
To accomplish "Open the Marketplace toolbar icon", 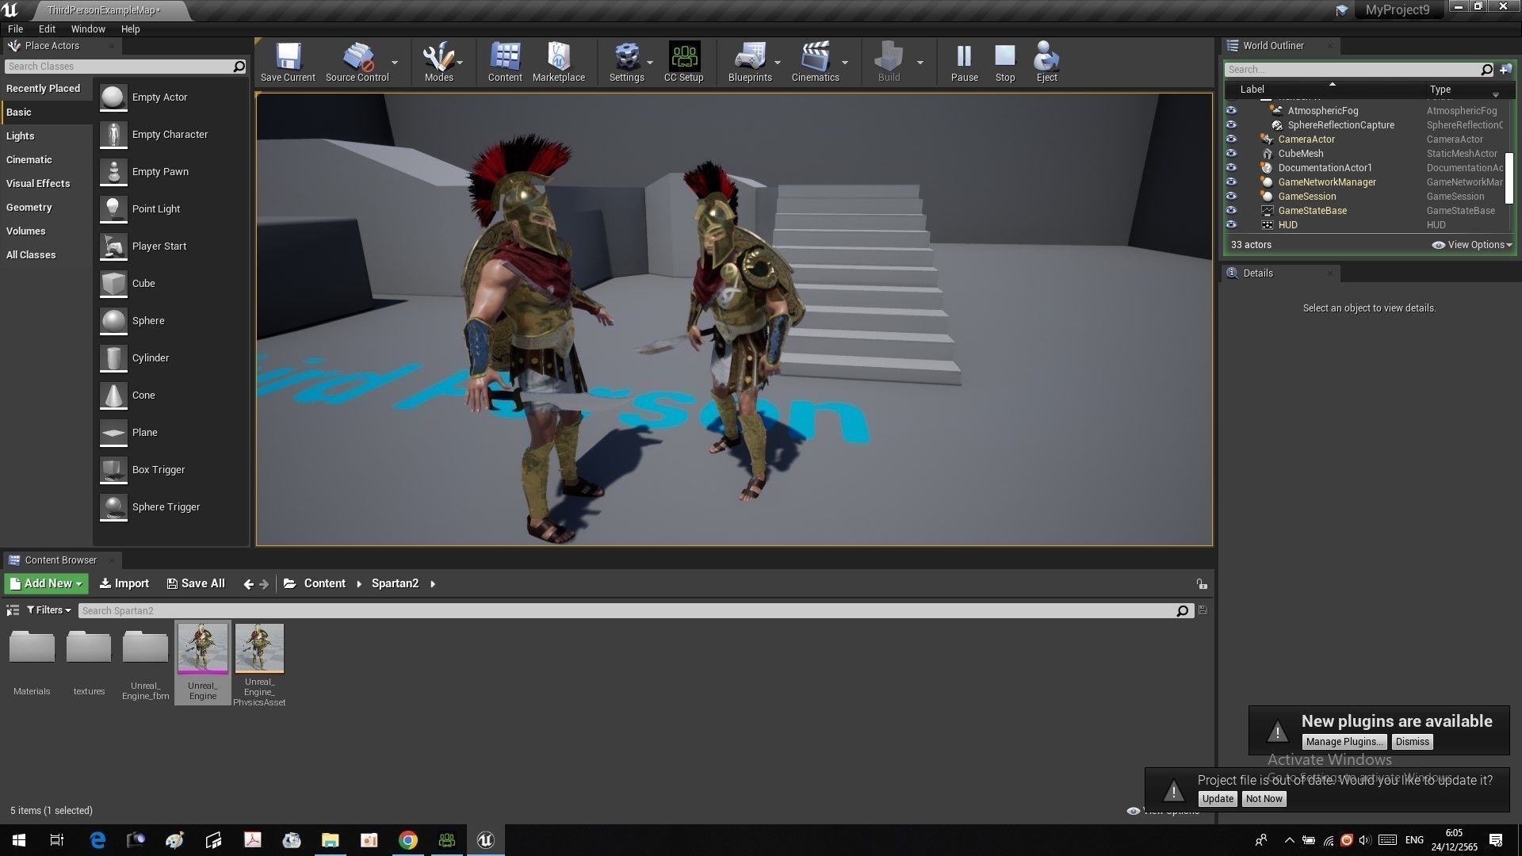I will pyautogui.click(x=559, y=62).
